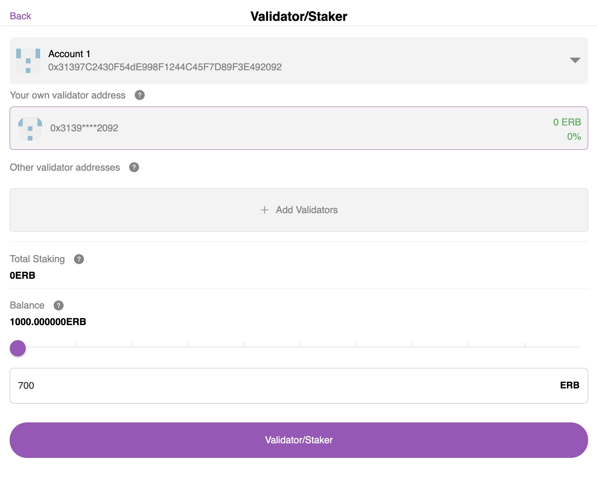
Task: Click the 0 ERB stake value of own validator
Action: (567, 122)
